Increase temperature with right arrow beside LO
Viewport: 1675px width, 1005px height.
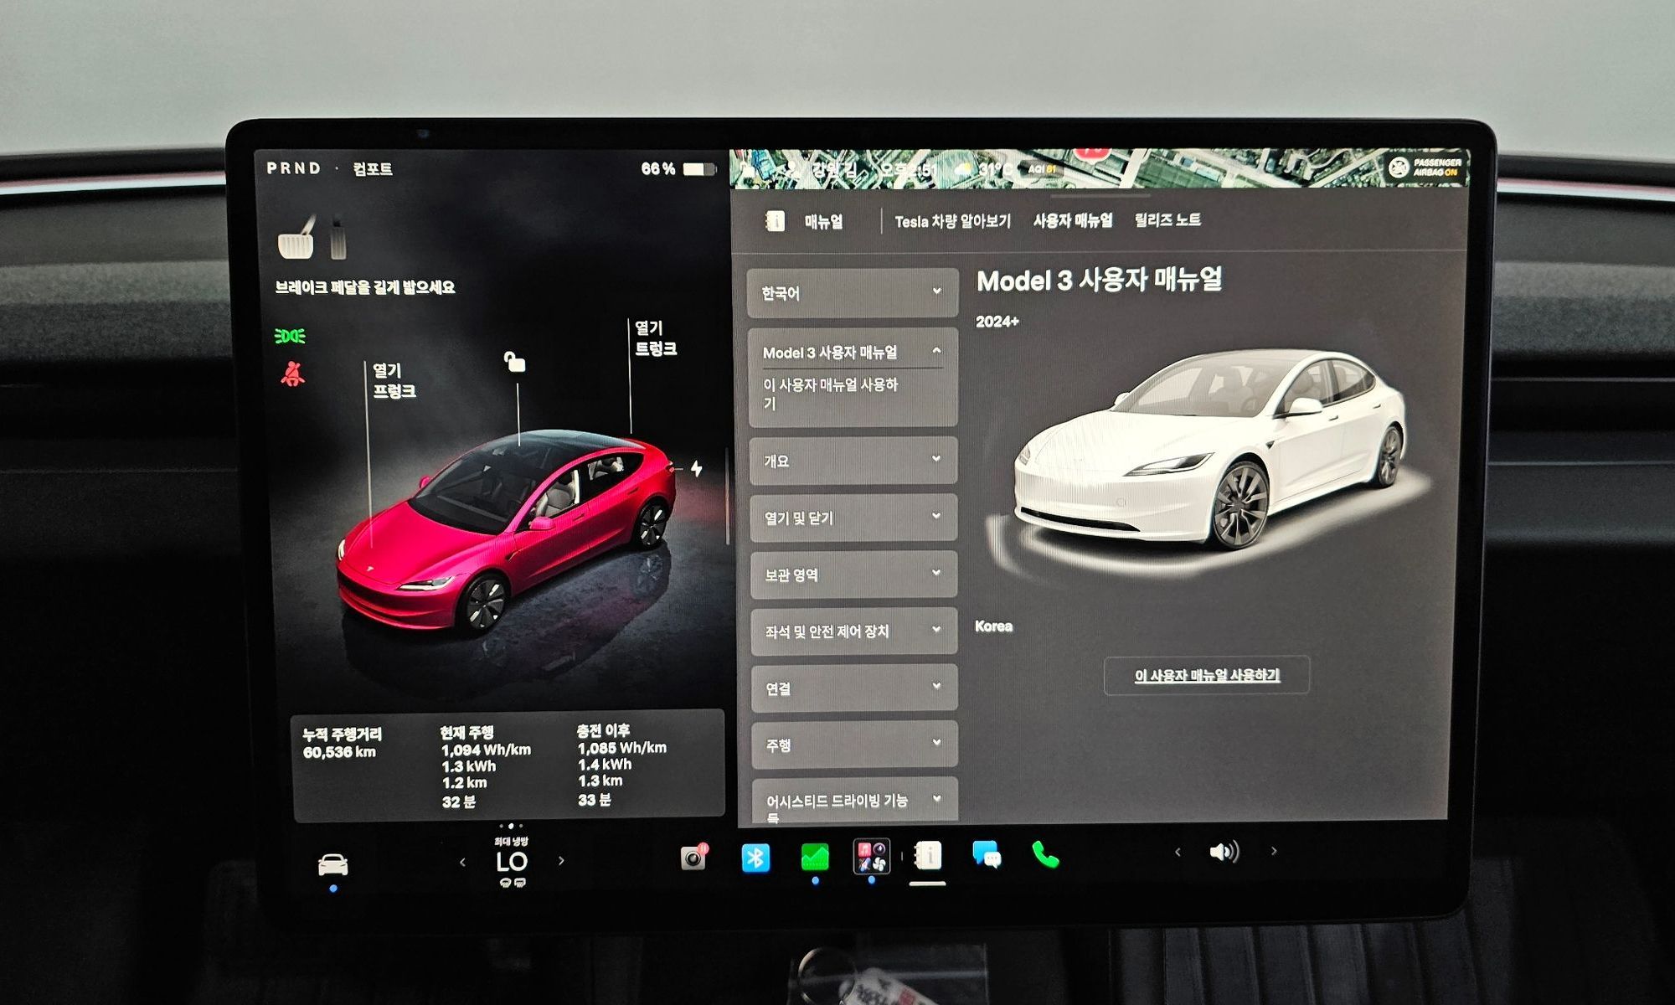(561, 860)
